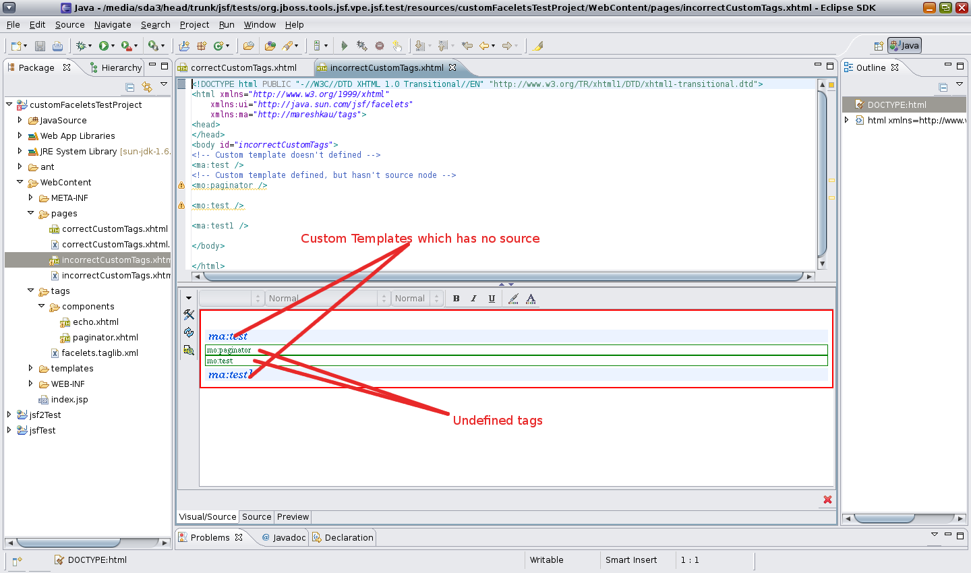Click the Refresh icon in visual editor sidebar
The width and height of the screenshot is (971, 573).
(x=189, y=332)
